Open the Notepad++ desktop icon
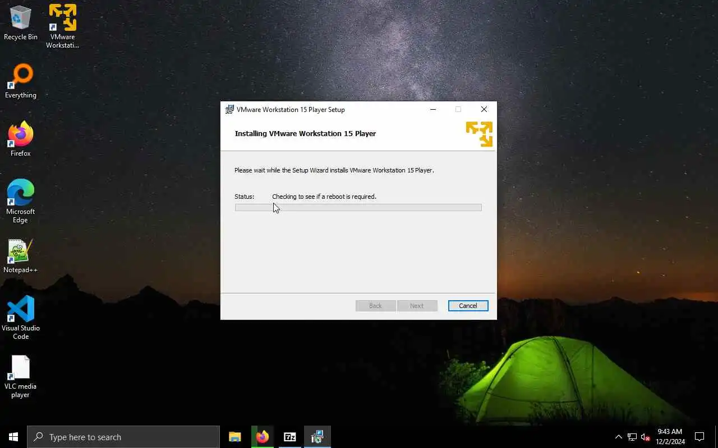Image resolution: width=718 pixels, height=448 pixels. 21,256
